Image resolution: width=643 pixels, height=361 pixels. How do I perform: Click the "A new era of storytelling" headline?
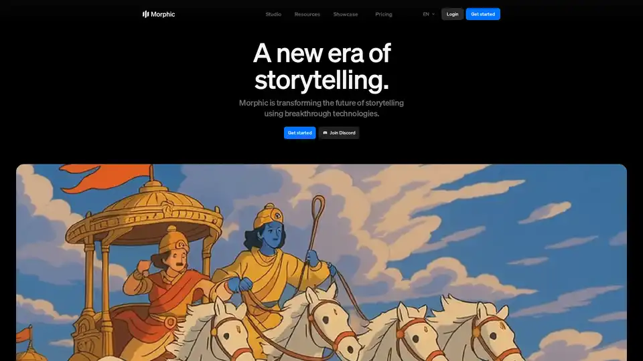[322, 66]
